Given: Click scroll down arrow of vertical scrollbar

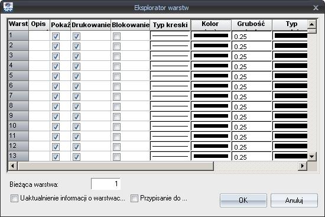Looking at the screenshot, I should pyautogui.click(x=311, y=157).
